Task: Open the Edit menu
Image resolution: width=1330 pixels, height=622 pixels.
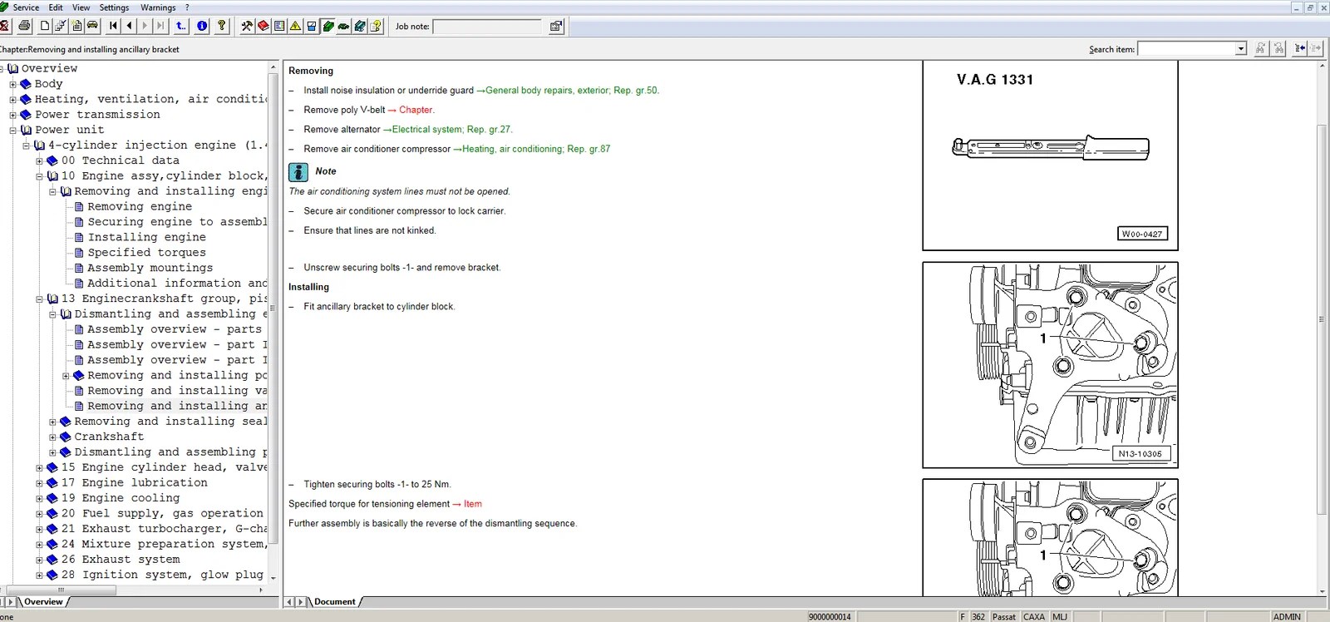Action: point(56,7)
